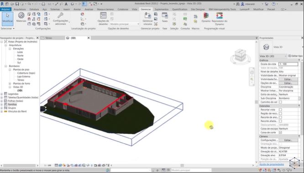
Task: Open the Vista 3D: {3D} type dropdown
Action: coord(273,56)
